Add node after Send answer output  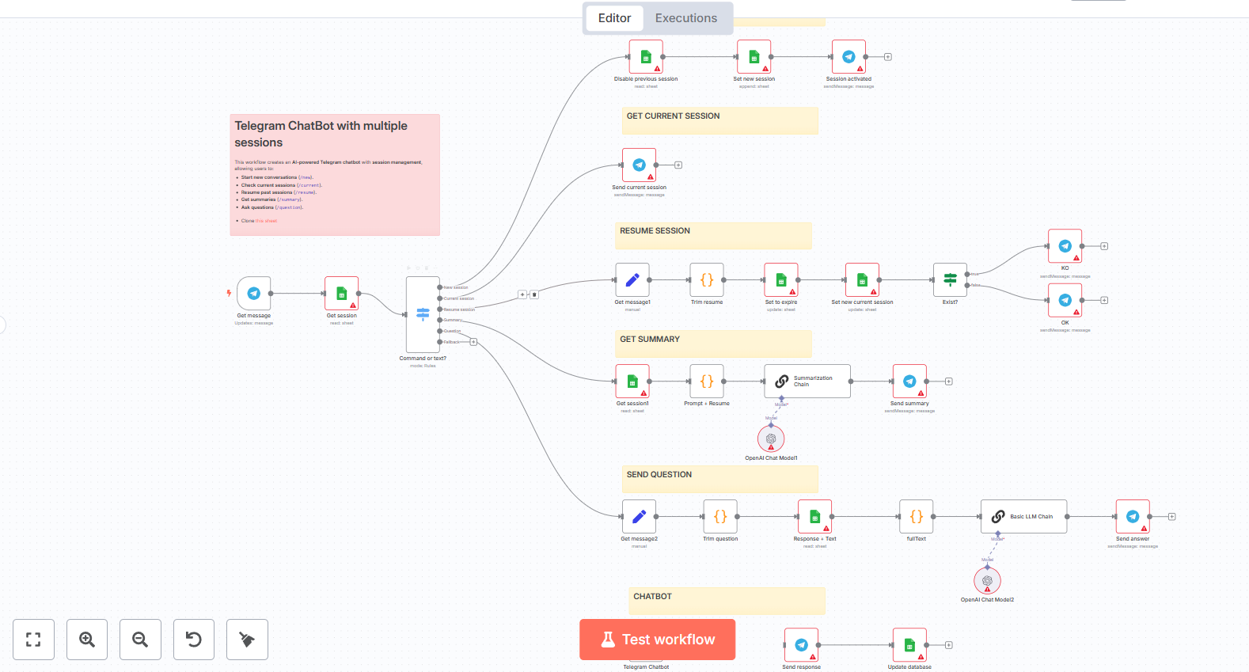pyautogui.click(x=1172, y=517)
